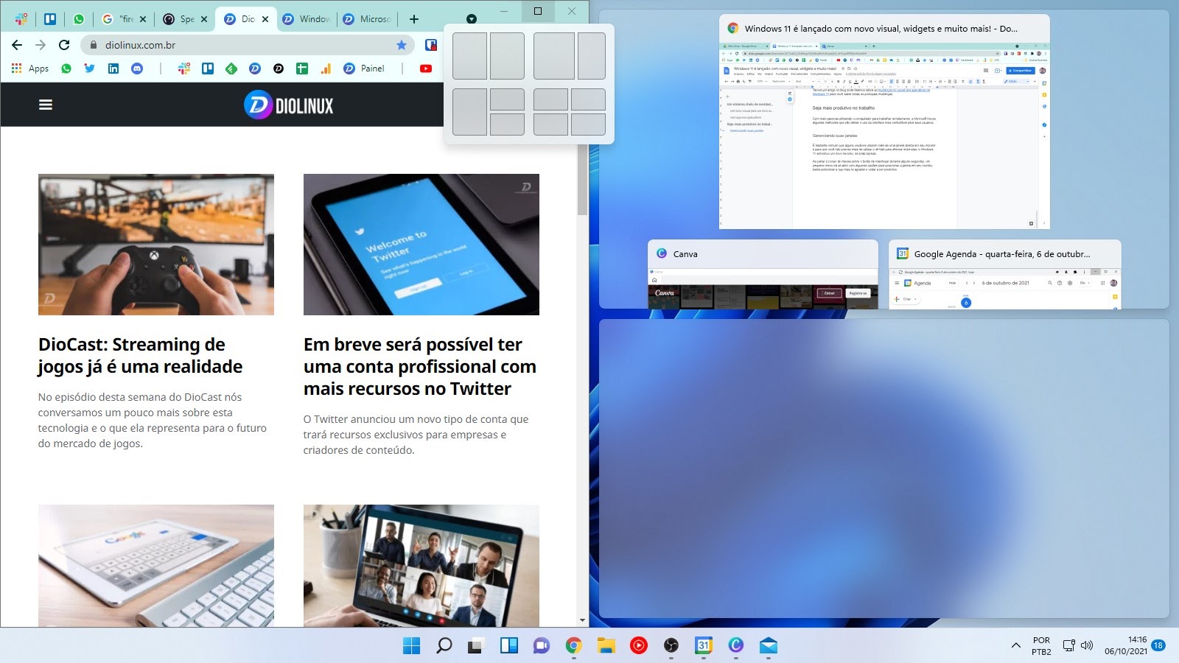Select the two-equal-columns snap layout
The height and width of the screenshot is (663, 1179).
tap(490, 56)
